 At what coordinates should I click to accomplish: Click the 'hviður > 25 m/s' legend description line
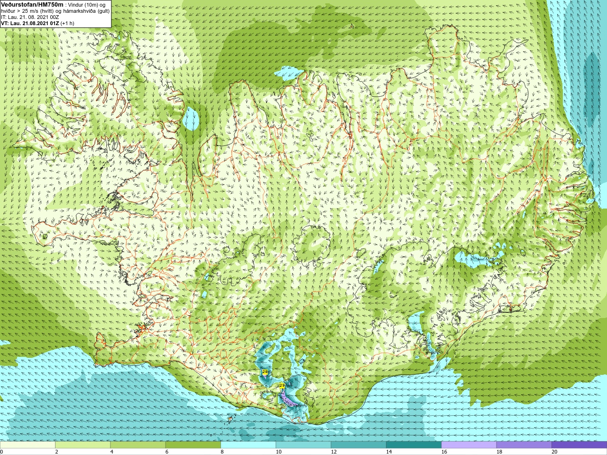pyautogui.click(x=55, y=11)
